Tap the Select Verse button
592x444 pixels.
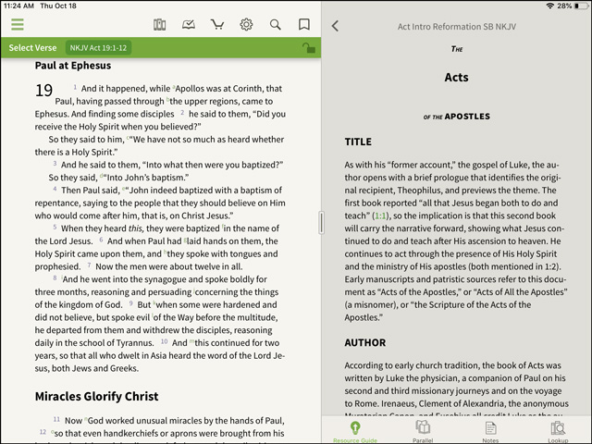tap(32, 48)
